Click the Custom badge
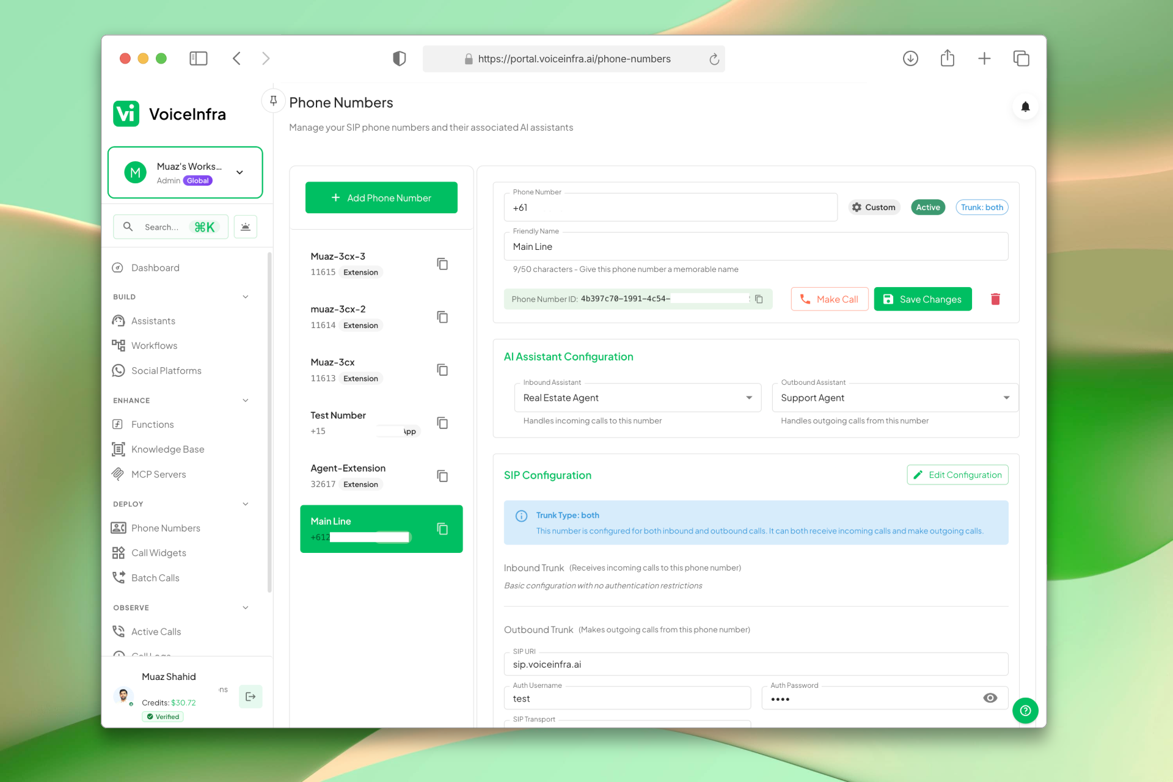This screenshot has height=782, width=1173. (874, 207)
